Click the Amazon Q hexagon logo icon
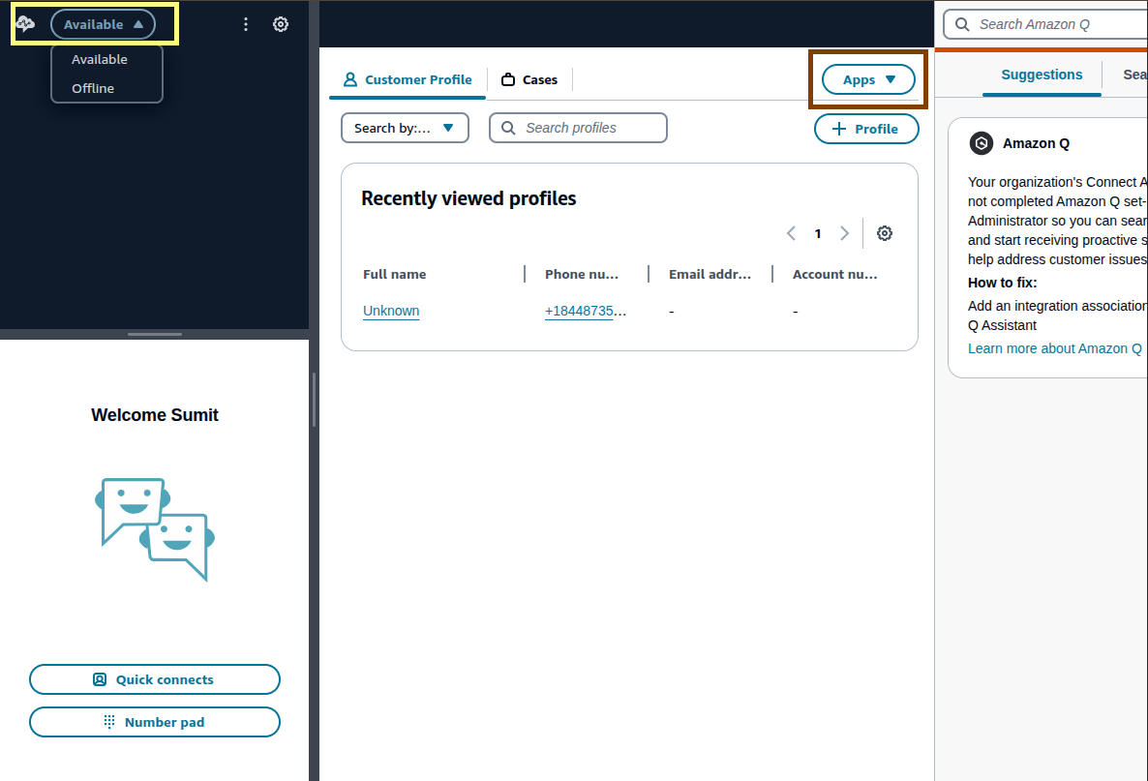This screenshot has width=1148, height=781. [982, 143]
